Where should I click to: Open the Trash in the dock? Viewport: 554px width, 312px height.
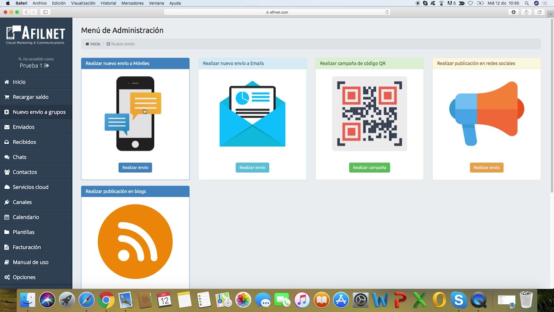click(x=526, y=300)
